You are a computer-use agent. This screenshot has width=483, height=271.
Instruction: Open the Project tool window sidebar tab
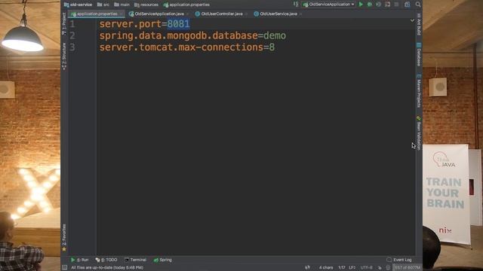coord(64,23)
